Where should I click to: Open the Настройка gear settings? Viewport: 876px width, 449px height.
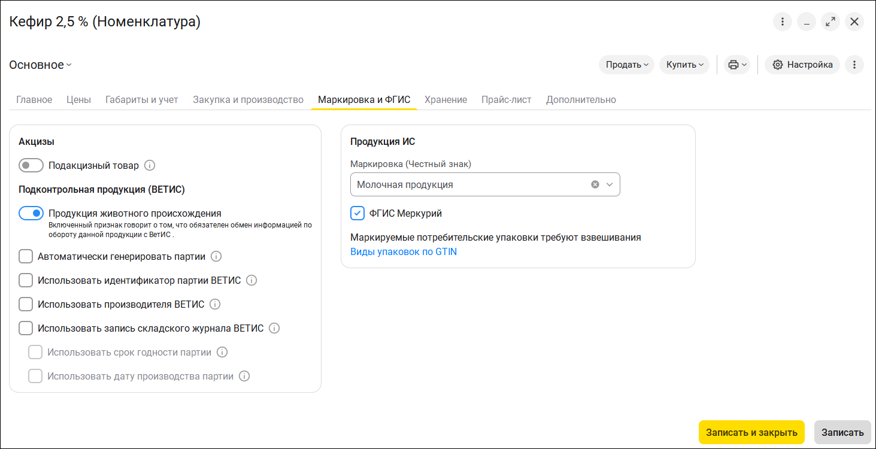[802, 65]
